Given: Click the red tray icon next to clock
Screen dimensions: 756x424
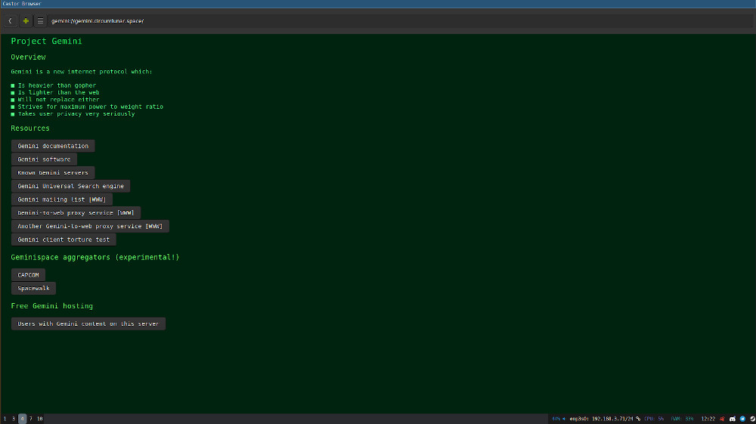Looking at the screenshot, I should tap(722, 419).
